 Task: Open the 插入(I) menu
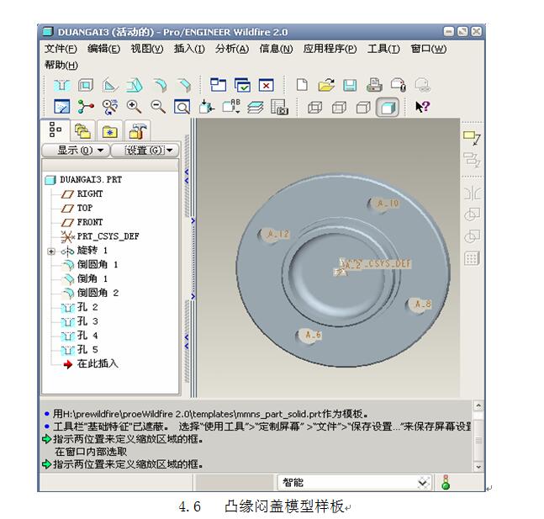tap(189, 49)
